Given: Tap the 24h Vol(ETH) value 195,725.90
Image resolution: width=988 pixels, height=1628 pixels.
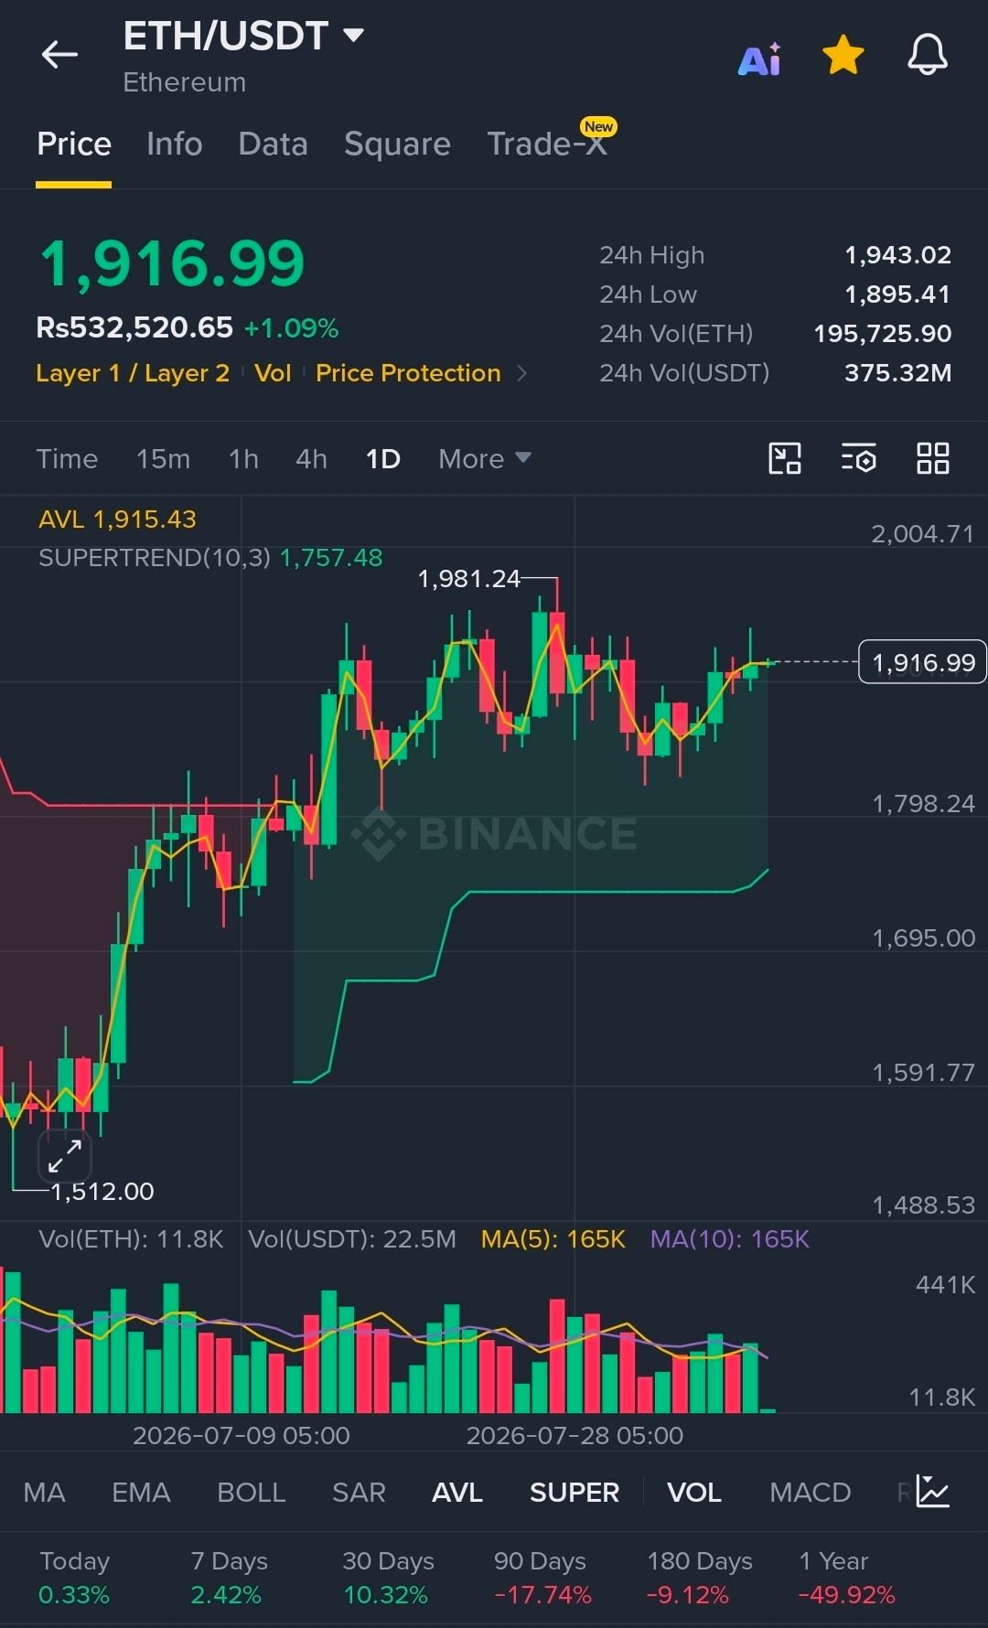Looking at the screenshot, I should [x=883, y=333].
